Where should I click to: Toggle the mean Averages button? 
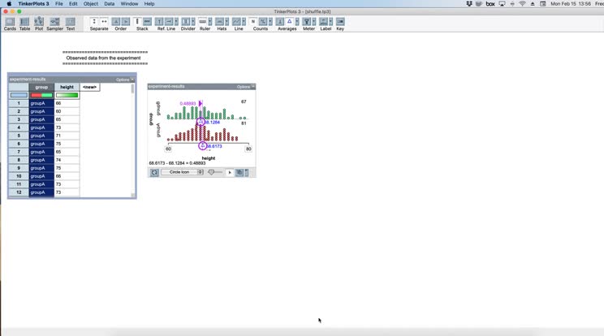(x=280, y=22)
